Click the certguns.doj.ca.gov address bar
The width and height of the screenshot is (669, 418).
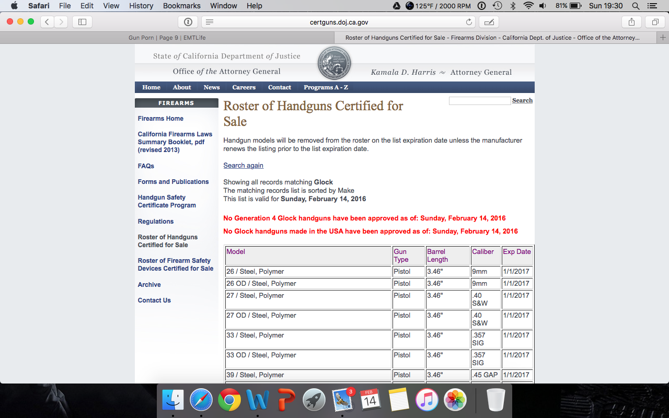[339, 22]
